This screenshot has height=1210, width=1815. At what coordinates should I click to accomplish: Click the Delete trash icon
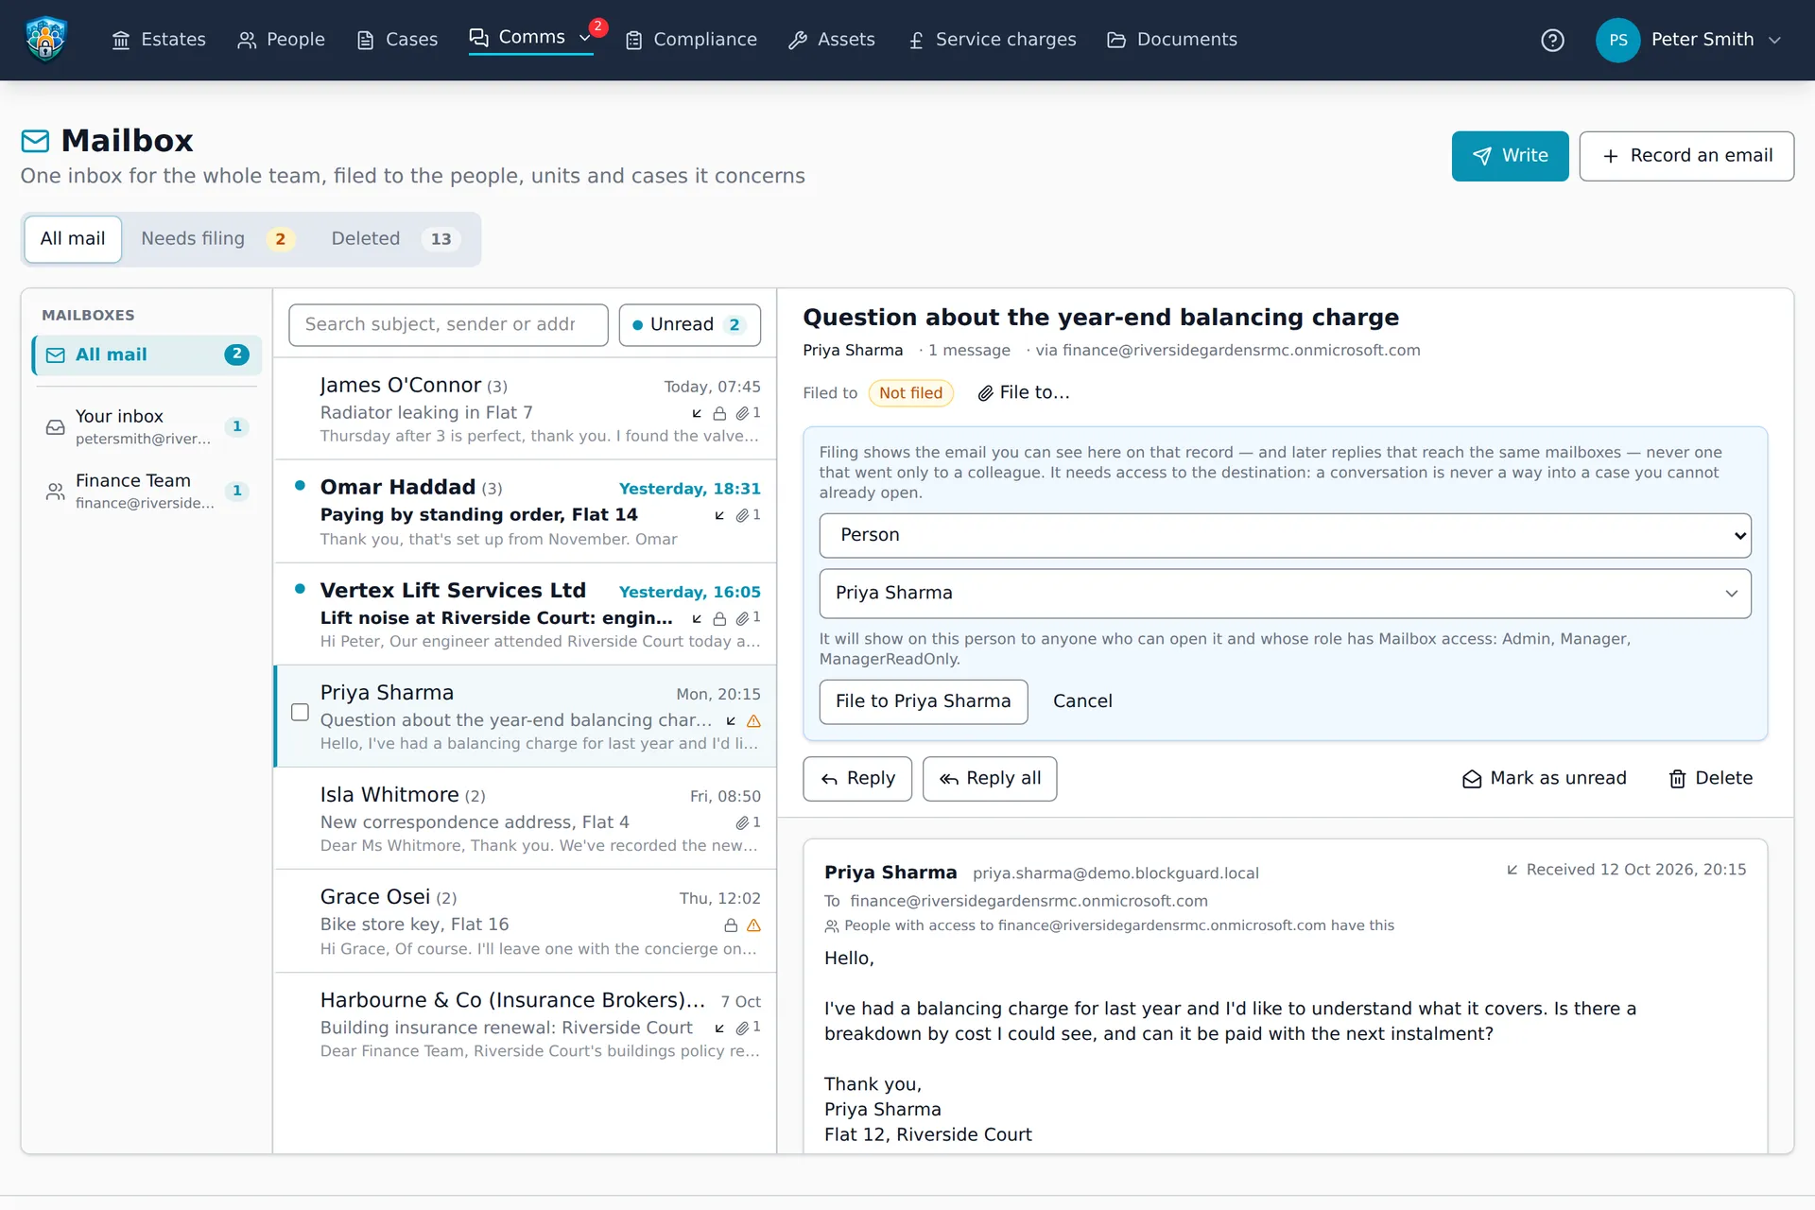pyautogui.click(x=1677, y=779)
